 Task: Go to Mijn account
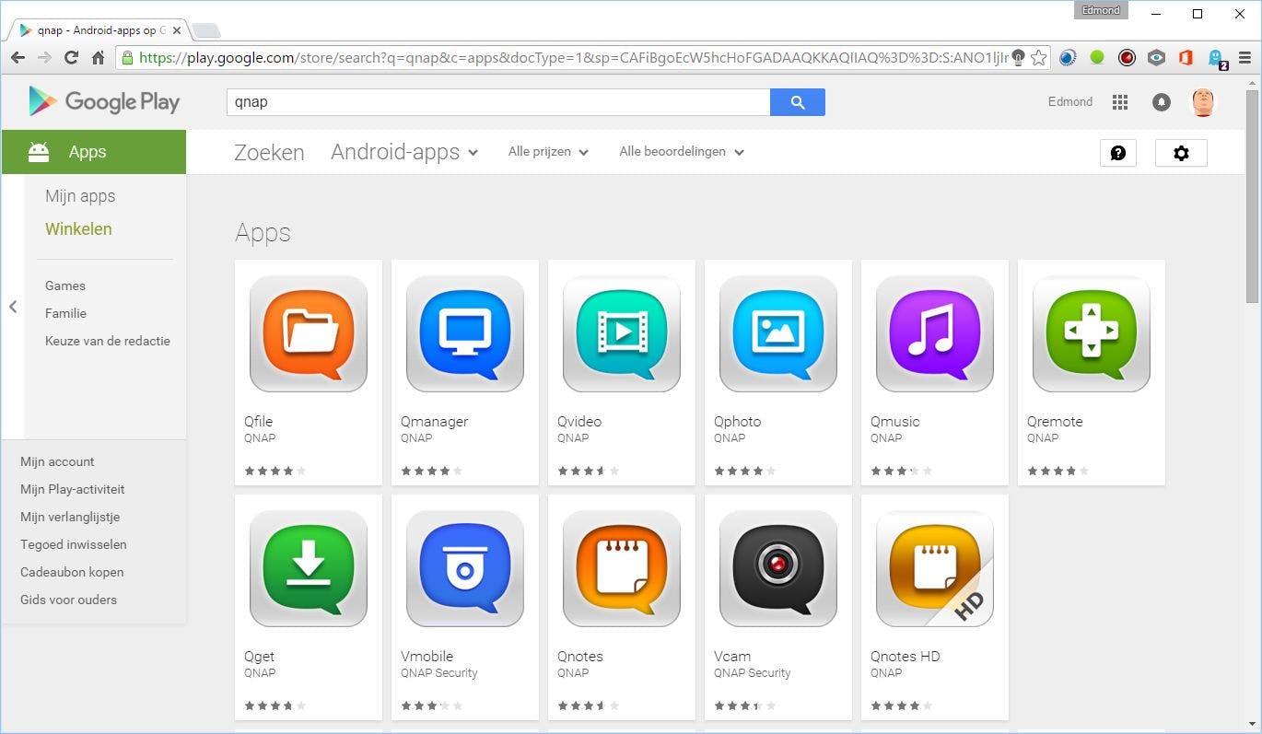[x=57, y=461]
